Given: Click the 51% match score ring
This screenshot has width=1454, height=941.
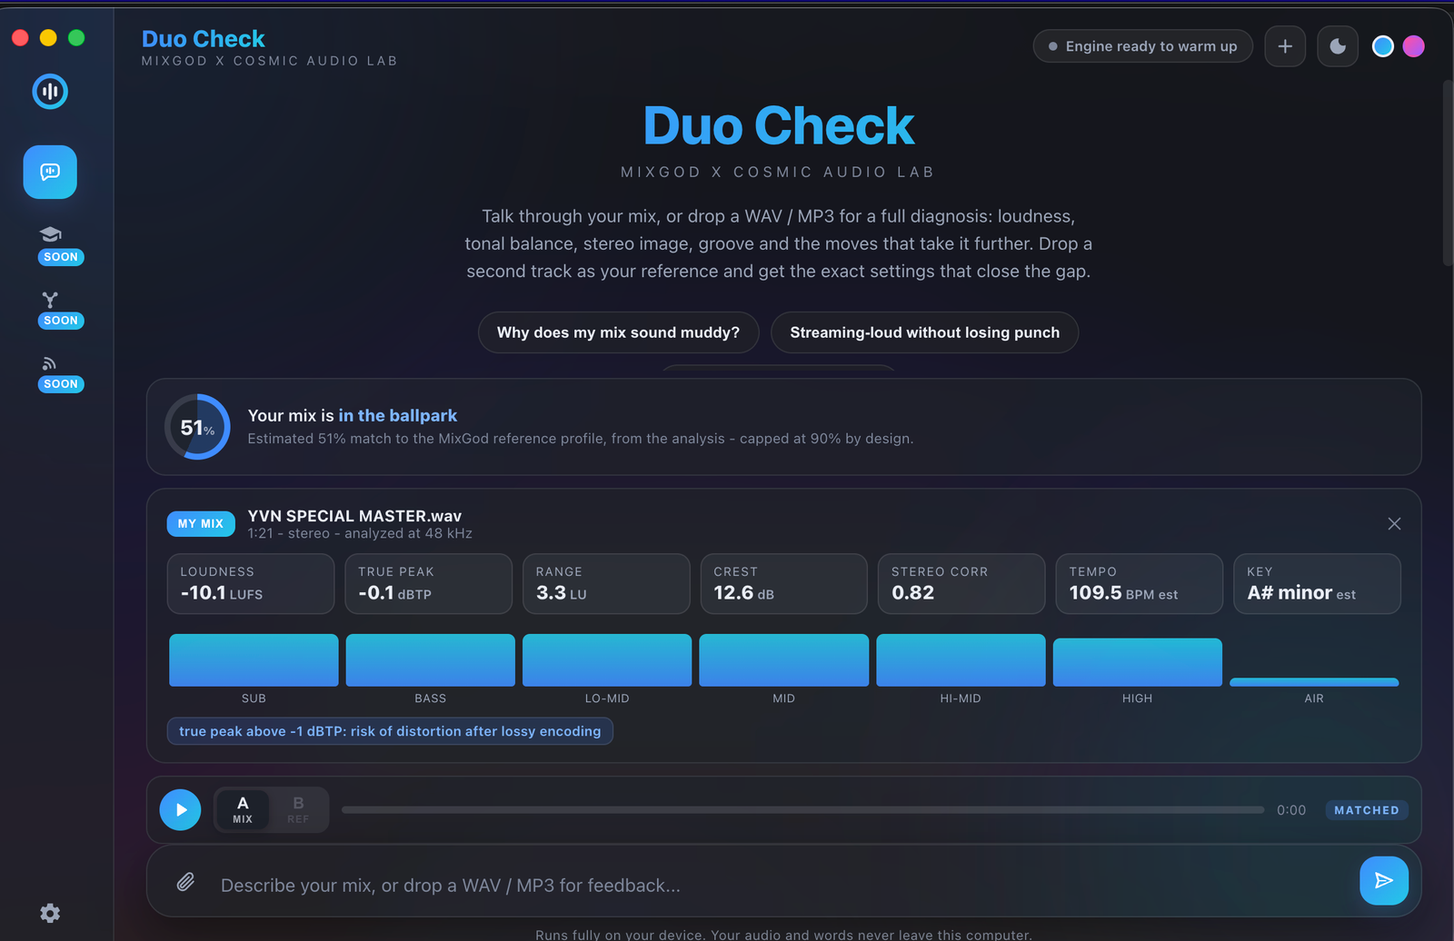Looking at the screenshot, I should (x=197, y=427).
